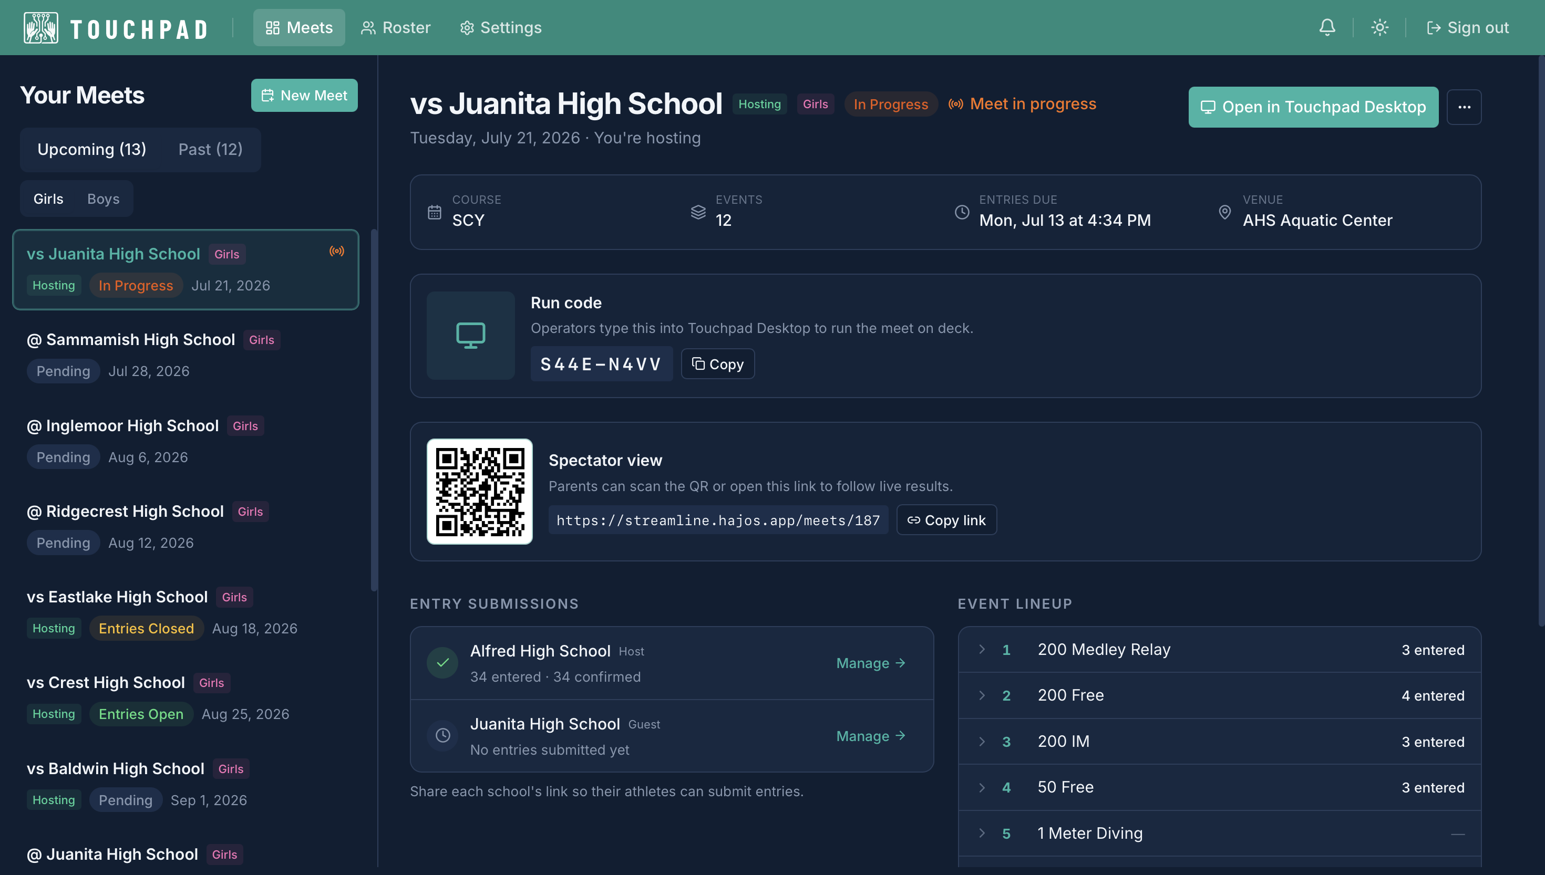The width and height of the screenshot is (1545, 875).
Task: Open the @ Inglemoor High School meet
Action: (186, 441)
